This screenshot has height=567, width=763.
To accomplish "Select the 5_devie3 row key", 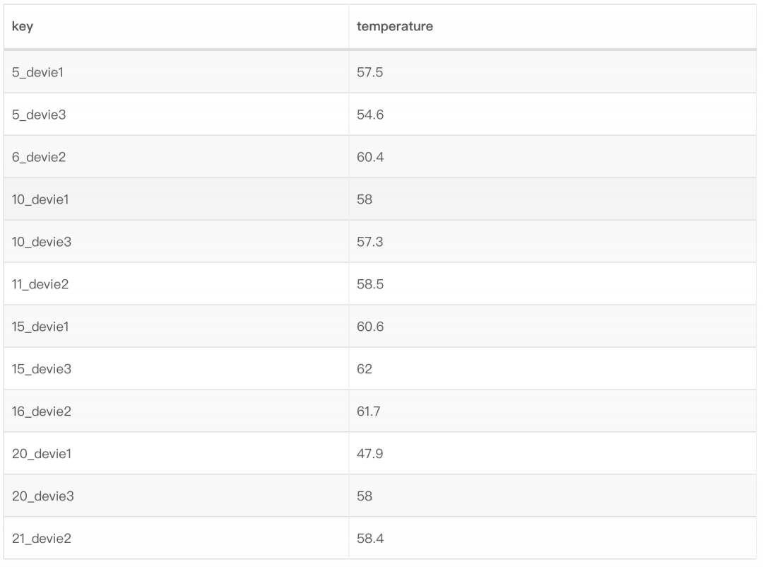I will pos(39,114).
